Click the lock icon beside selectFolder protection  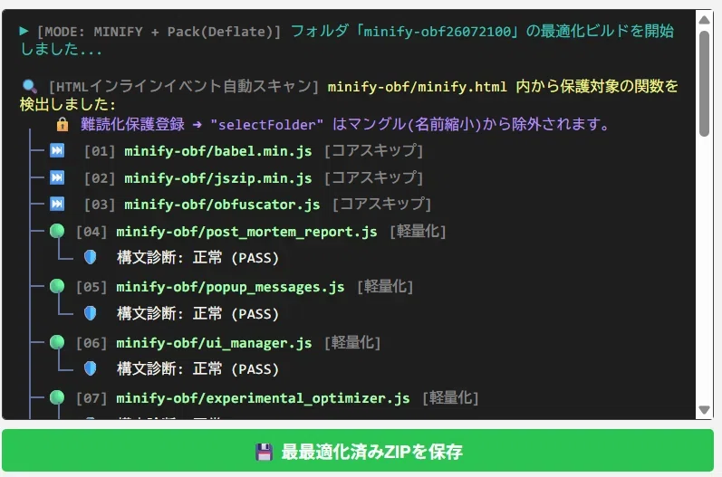pyautogui.click(x=63, y=124)
